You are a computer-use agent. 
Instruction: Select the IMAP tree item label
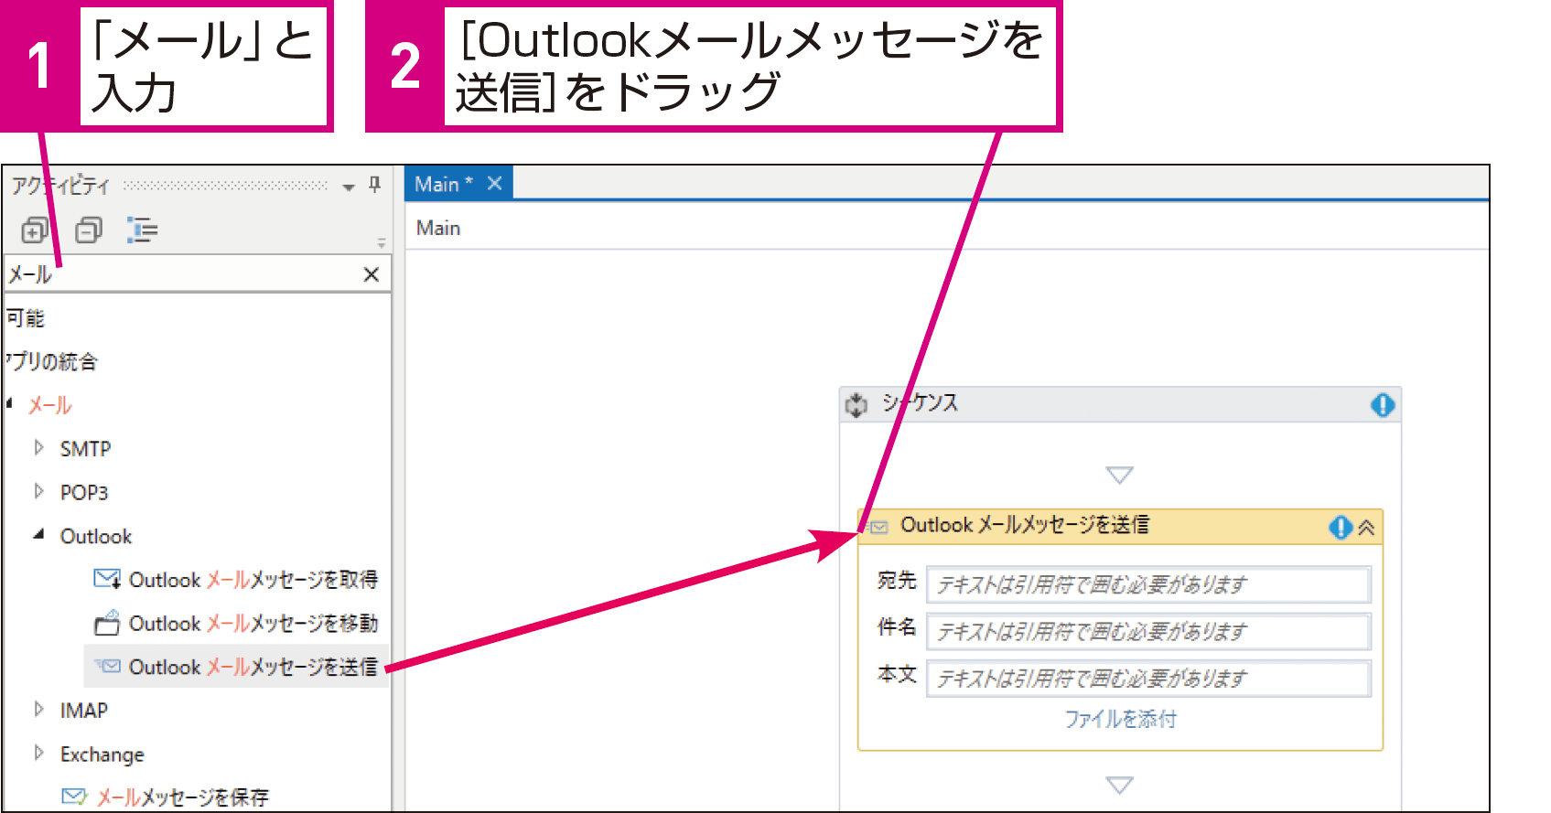click(x=84, y=711)
